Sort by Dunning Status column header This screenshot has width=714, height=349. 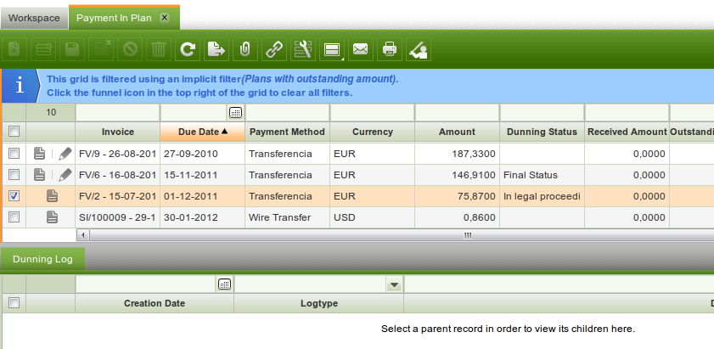pyautogui.click(x=542, y=132)
